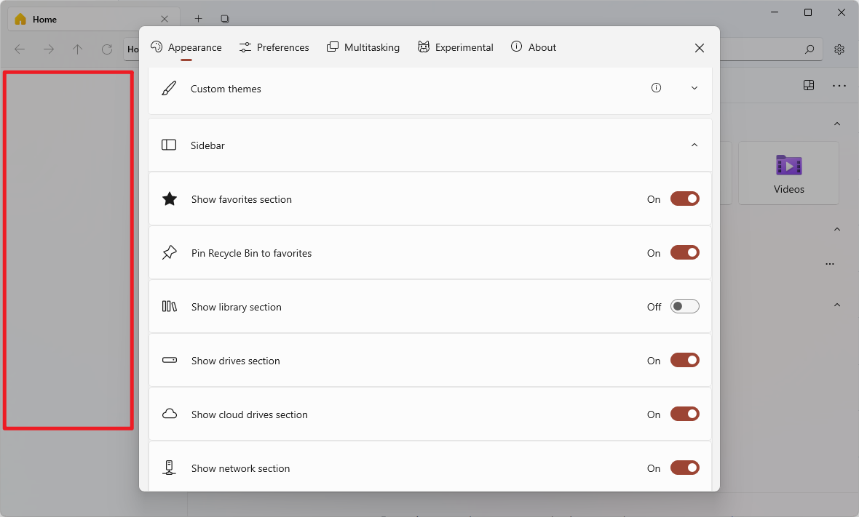The height and width of the screenshot is (517, 859).
Task: Click the Custom themes paintbrush icon
Action: [169, 88]
